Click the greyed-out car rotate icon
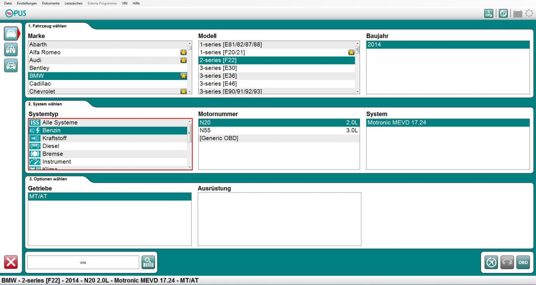Viewport: 536px width, 285px height. point(507,263)
